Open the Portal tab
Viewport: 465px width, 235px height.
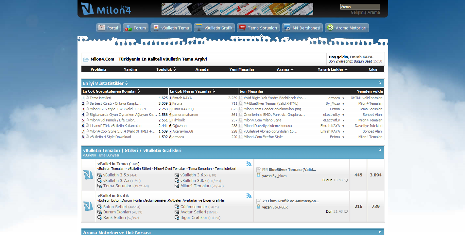pyautogui.click(x=109, y=28)
